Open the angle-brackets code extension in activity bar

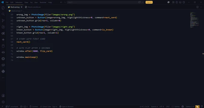point(3,52)
